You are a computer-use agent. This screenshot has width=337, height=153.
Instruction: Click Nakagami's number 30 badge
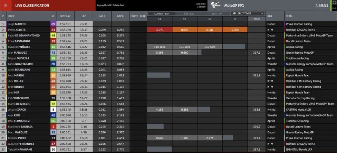point(53,149)
